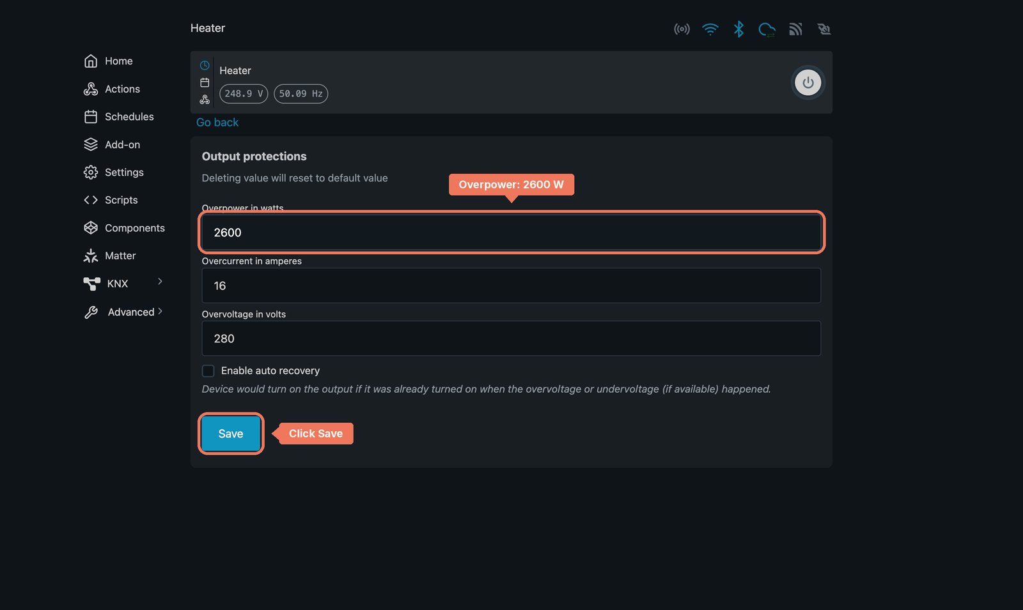Click the timer clock icon beside Heater

[205, 65]
